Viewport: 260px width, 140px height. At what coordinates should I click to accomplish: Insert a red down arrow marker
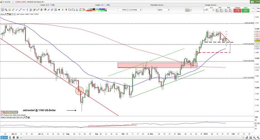coord(66,10)
